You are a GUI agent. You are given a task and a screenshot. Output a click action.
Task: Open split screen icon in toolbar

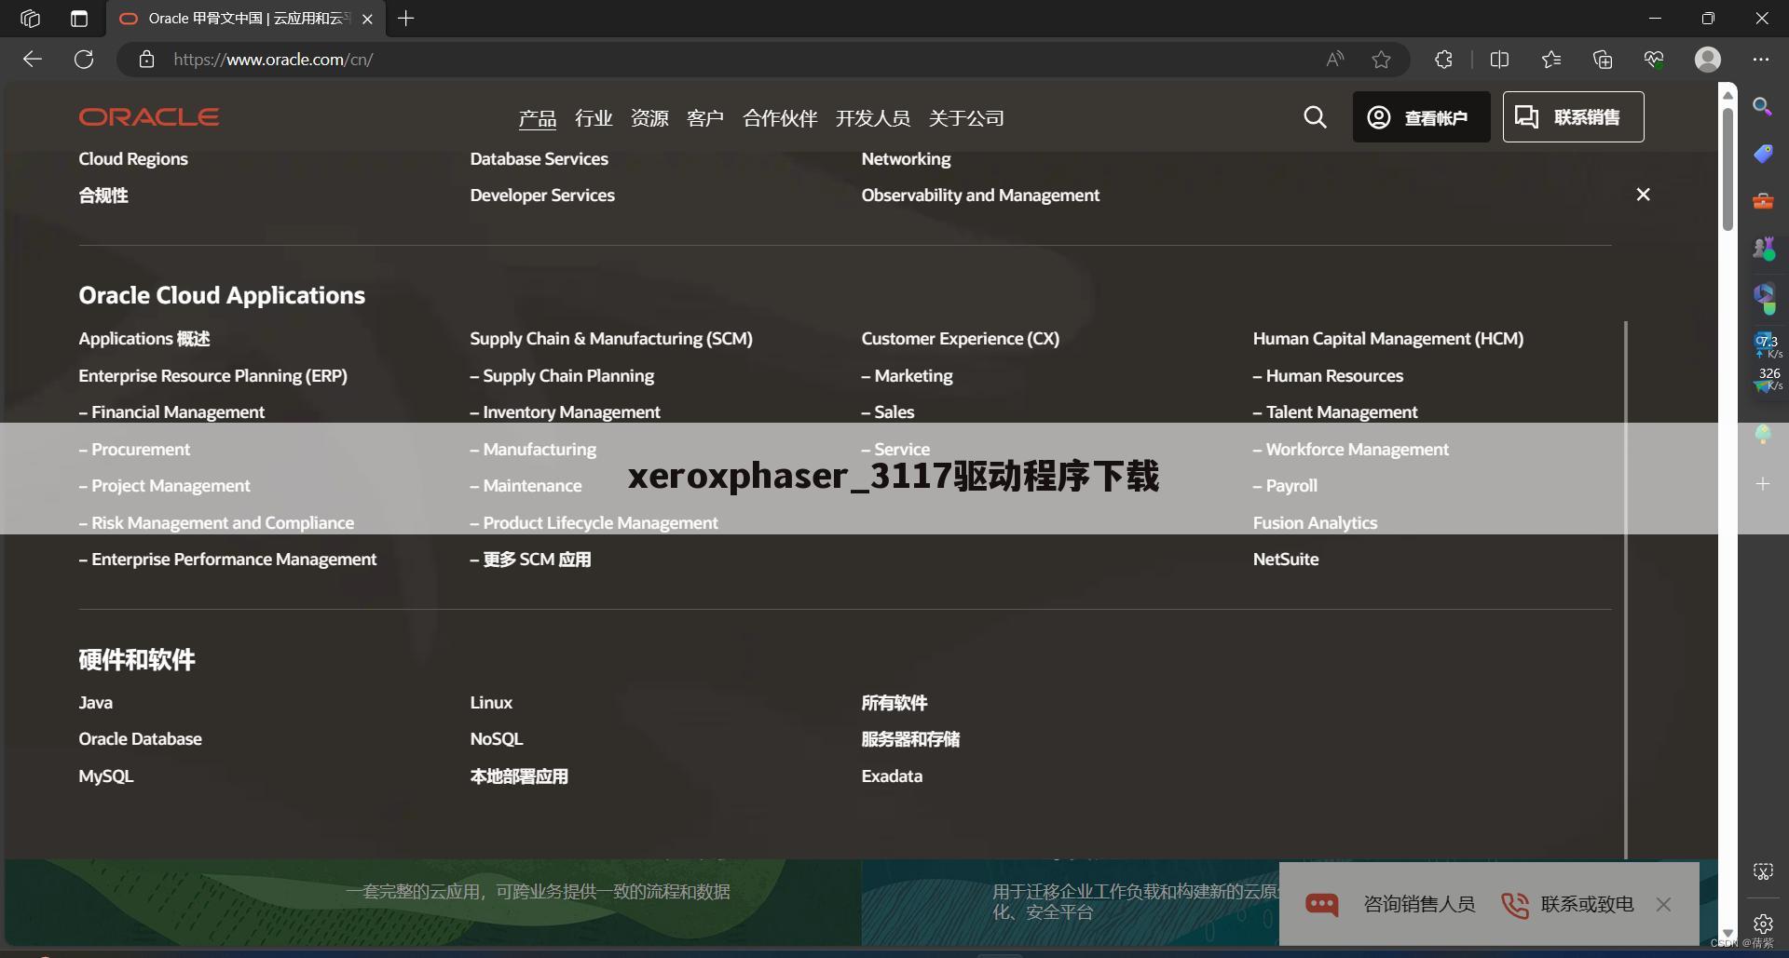click(x=1499, y=60)
